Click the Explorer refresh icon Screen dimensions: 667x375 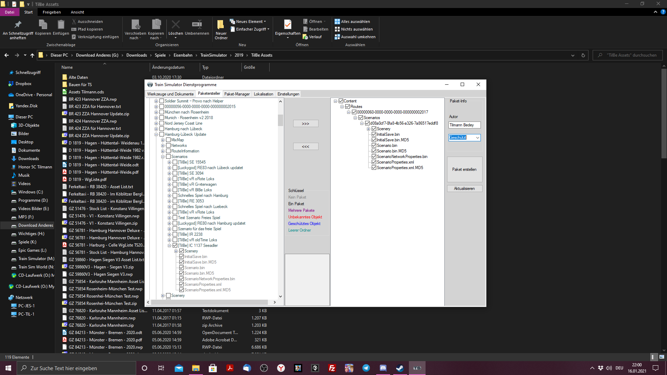coord(583,55)
